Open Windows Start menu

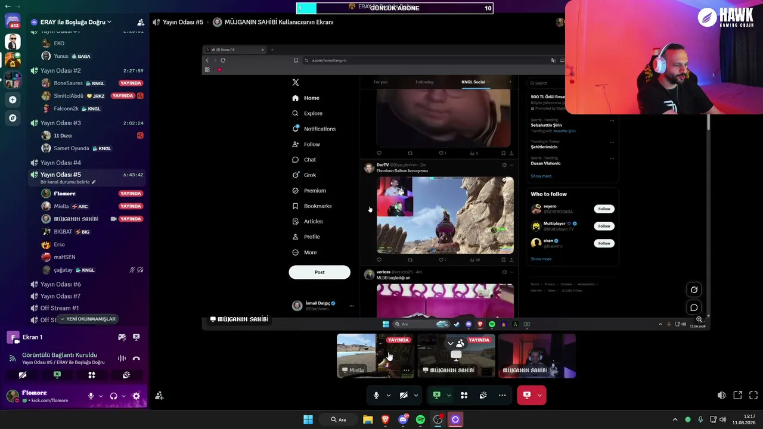tap(308, 419)
